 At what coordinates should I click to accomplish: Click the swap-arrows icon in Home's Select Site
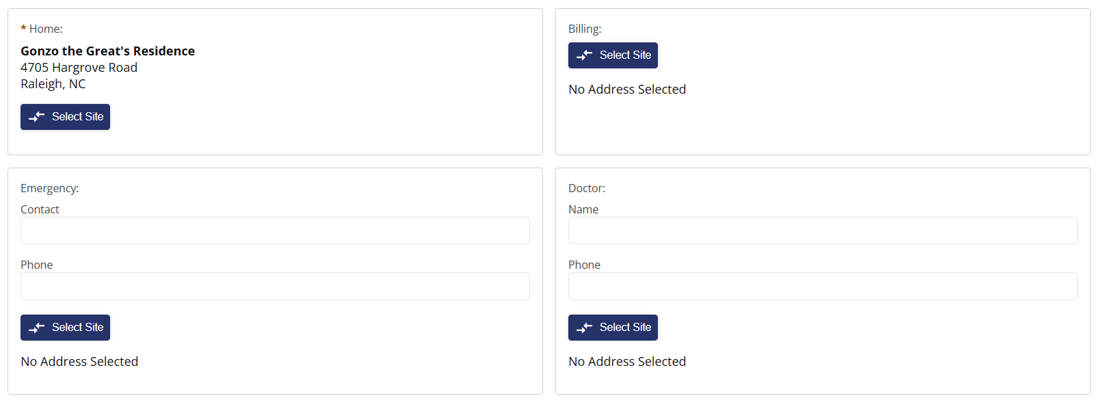(x=37, y=117)
